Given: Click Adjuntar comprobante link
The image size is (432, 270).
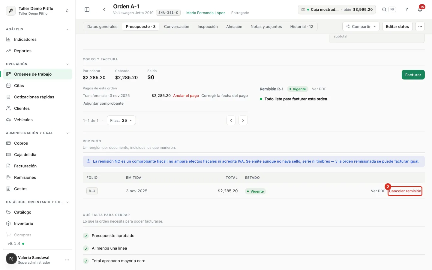Looking at the screenshot, I should pyautogui.click(x=103, y=103).
